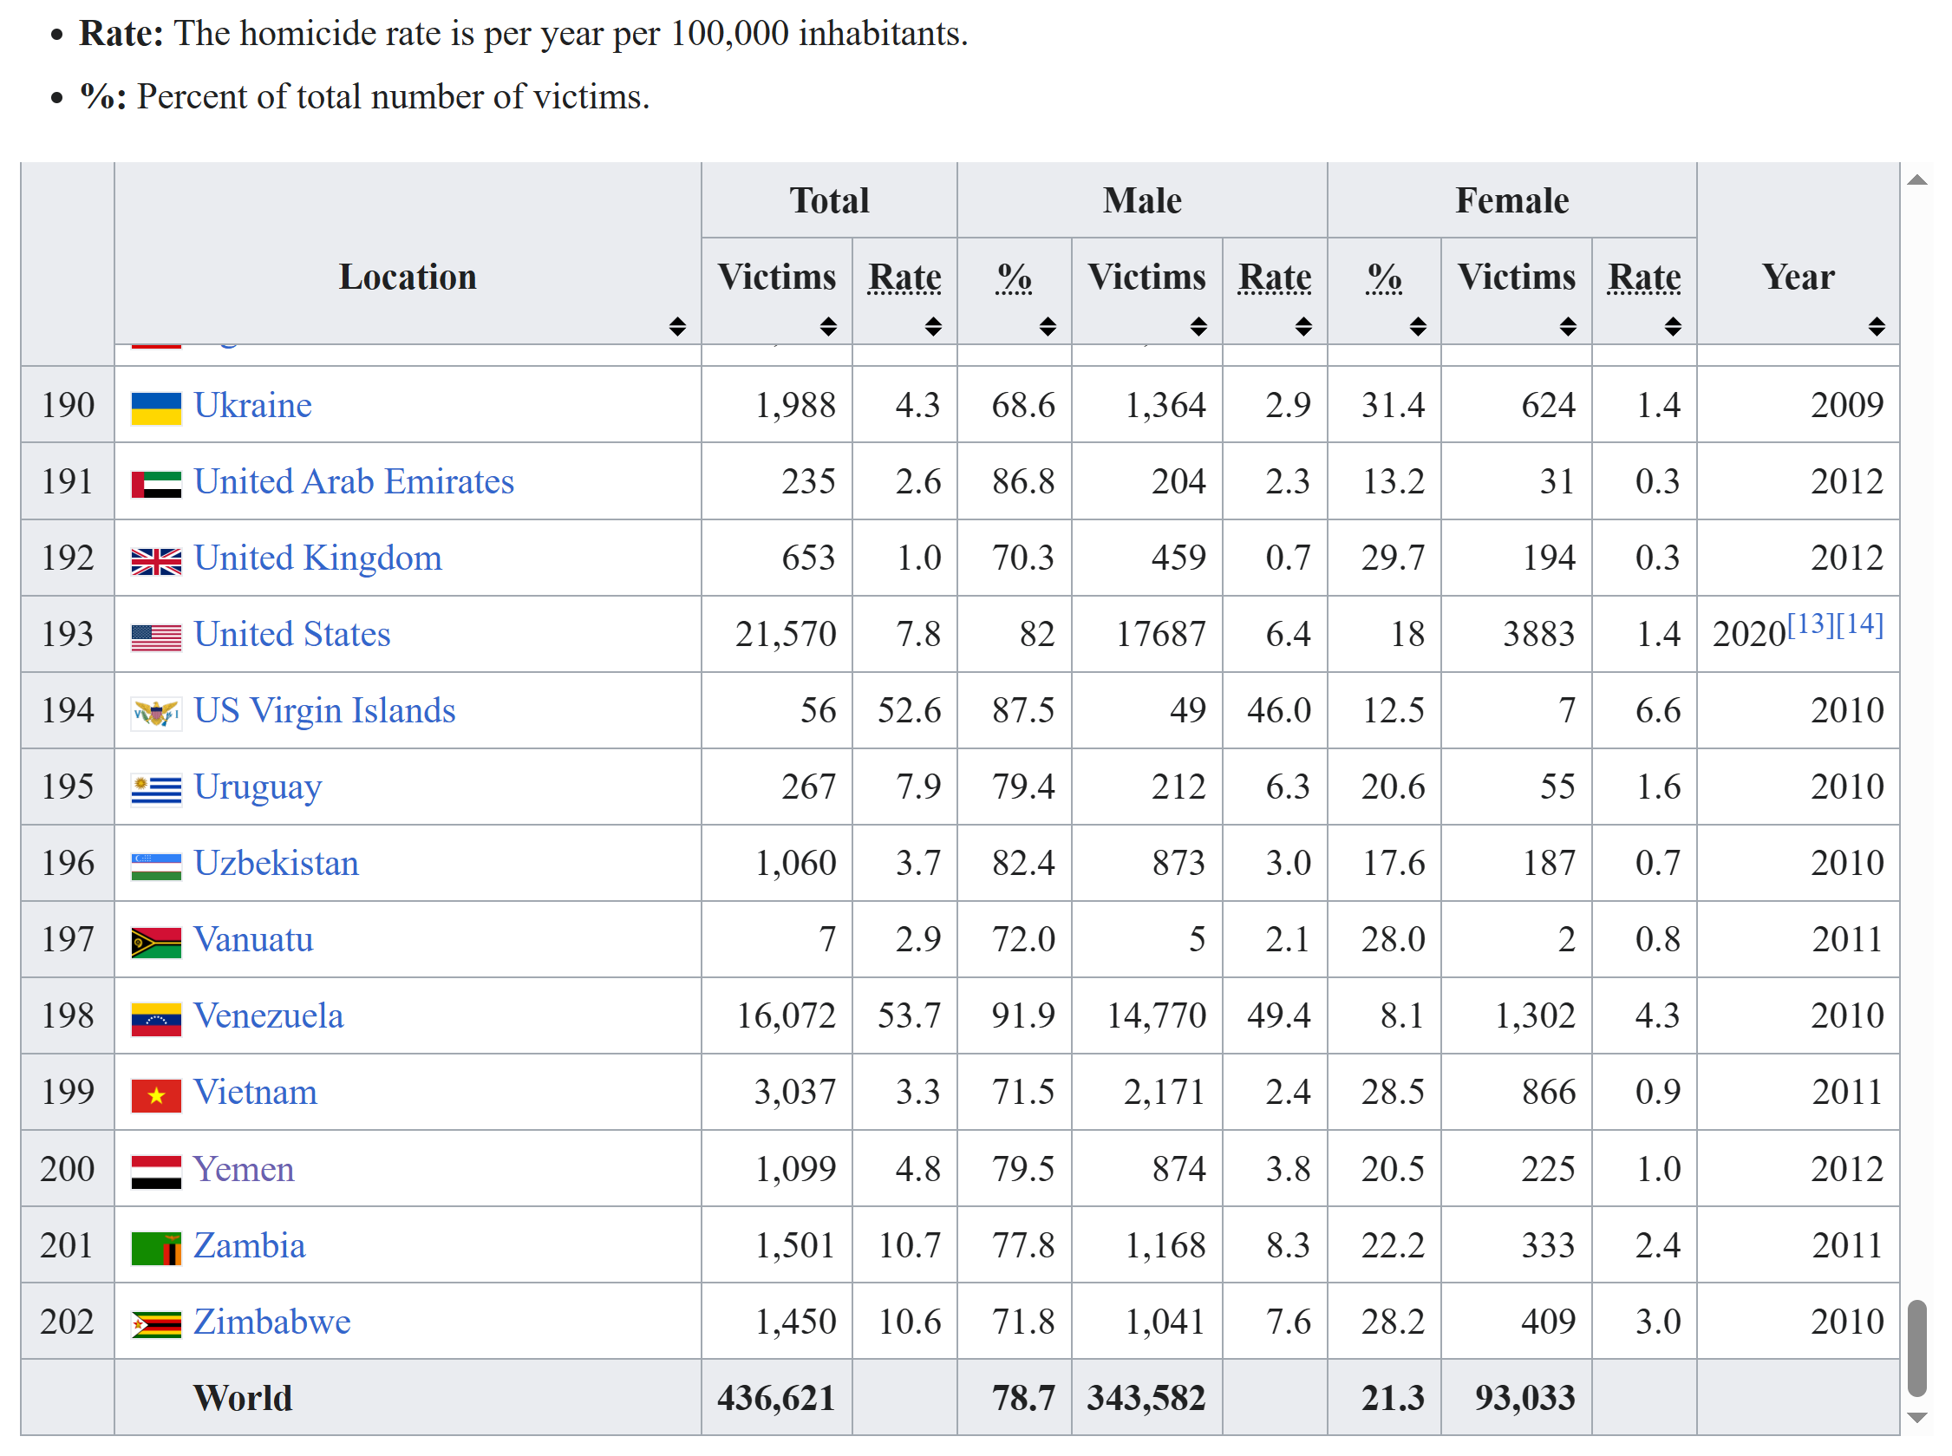Image resolution: width=1952 pixels, height=1456 pixels.
Task: Select row number 202
Action: pyautogui.click(x=67, y=1321)
